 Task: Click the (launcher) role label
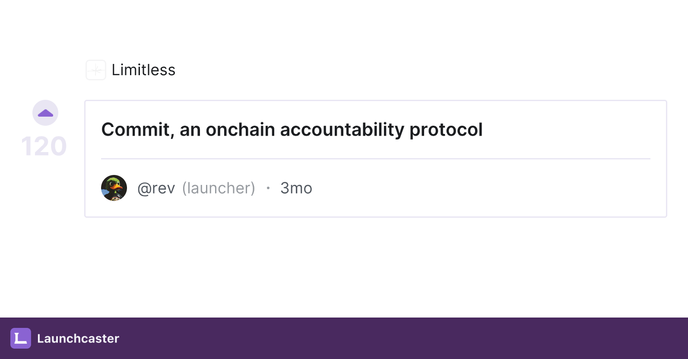coord(219,188)
